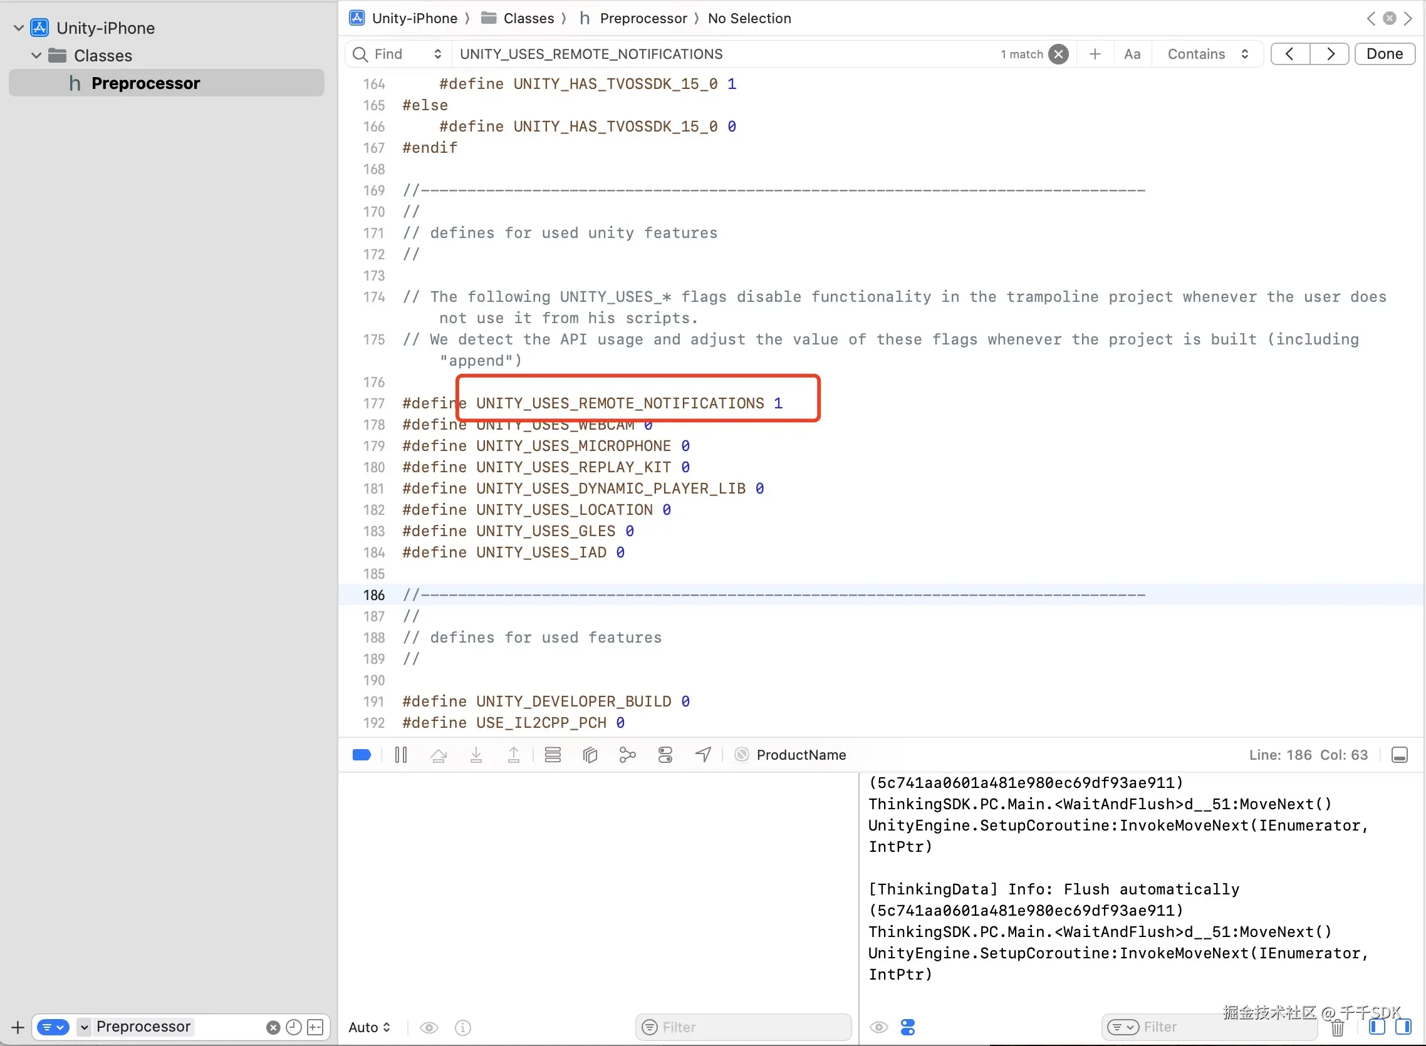
Task: Click the variables view Filter field
Action: point(743,1027)
